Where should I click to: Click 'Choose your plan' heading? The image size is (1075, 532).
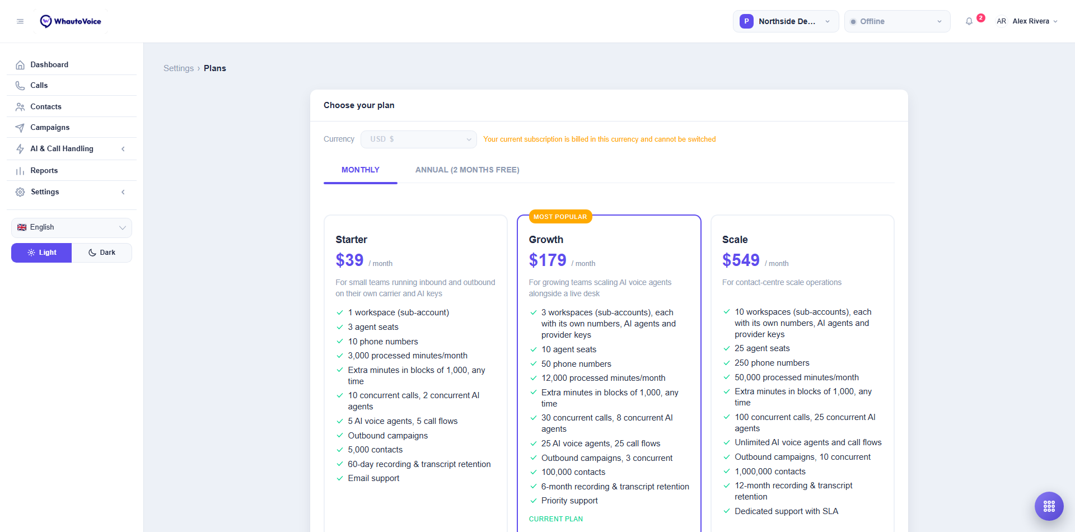[x=359, y=105]
